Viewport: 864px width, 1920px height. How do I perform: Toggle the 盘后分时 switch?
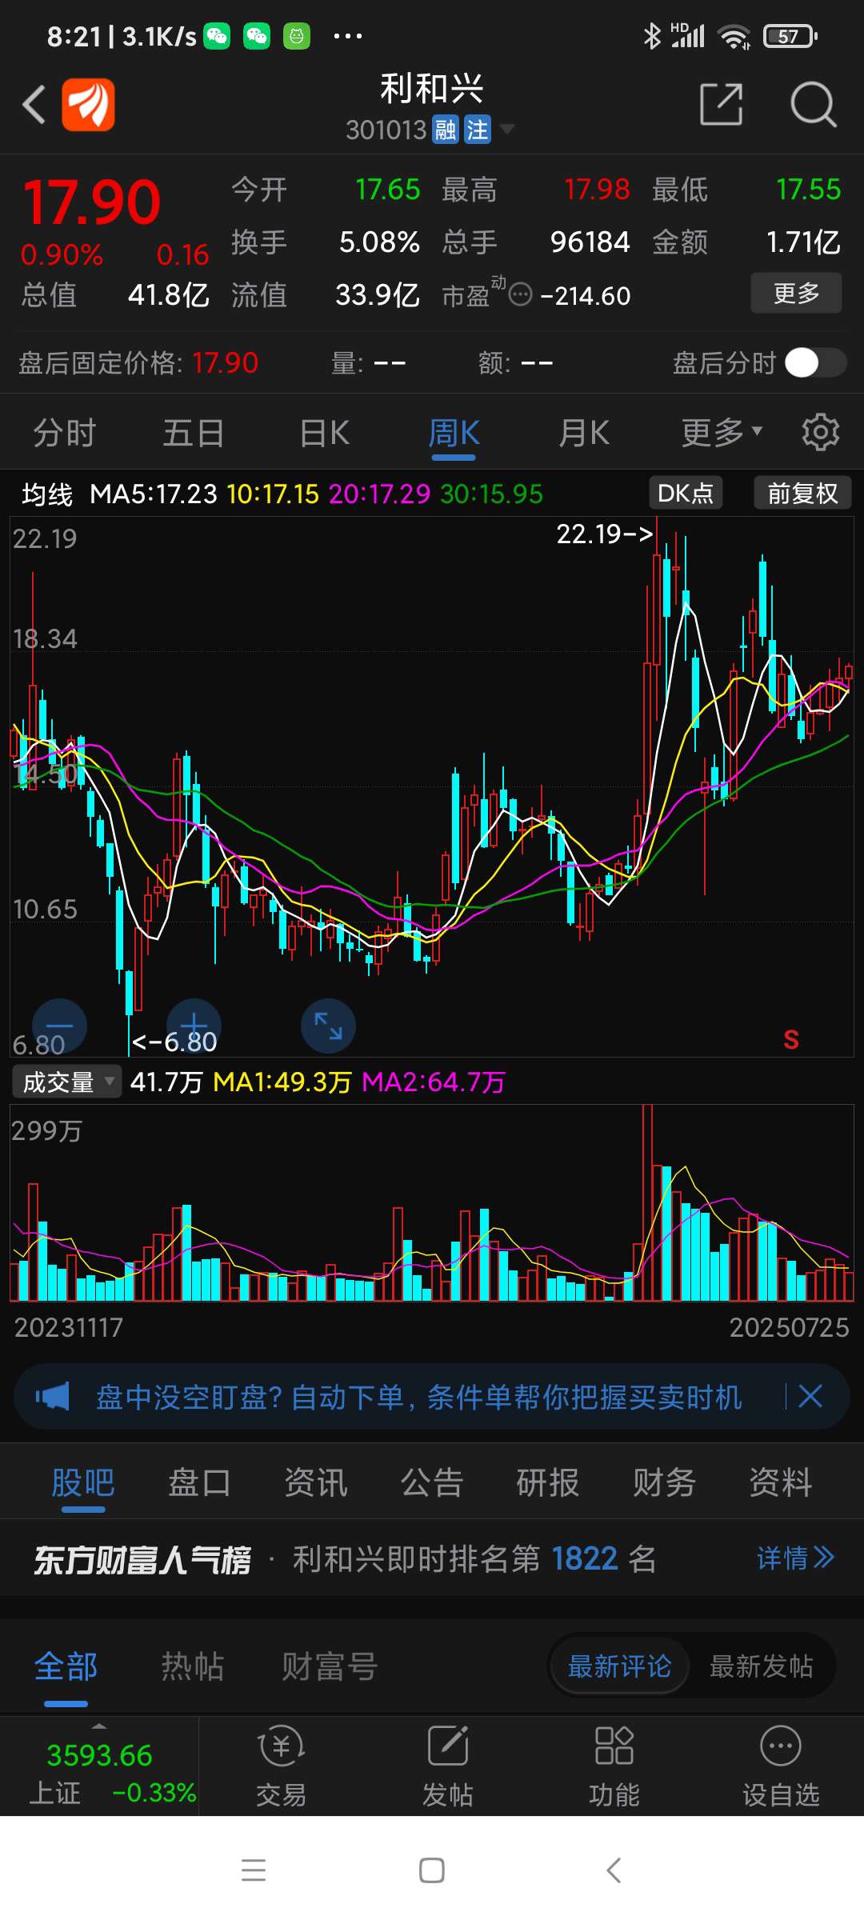(815, 362)
